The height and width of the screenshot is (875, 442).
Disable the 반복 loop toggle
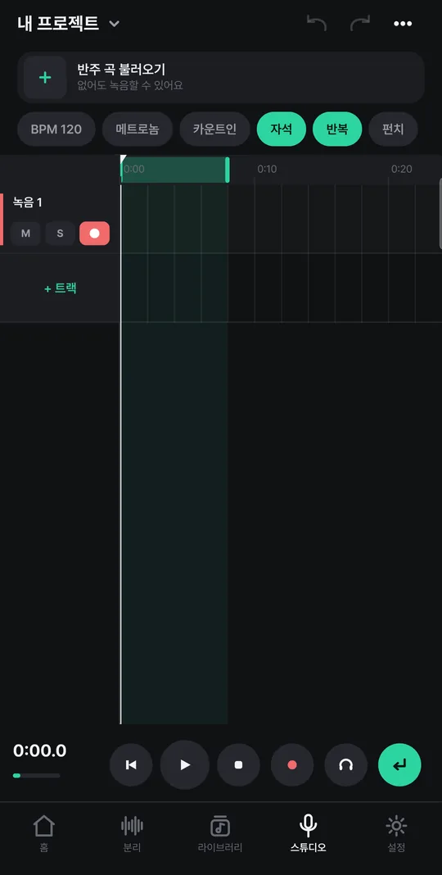point(337,129)
